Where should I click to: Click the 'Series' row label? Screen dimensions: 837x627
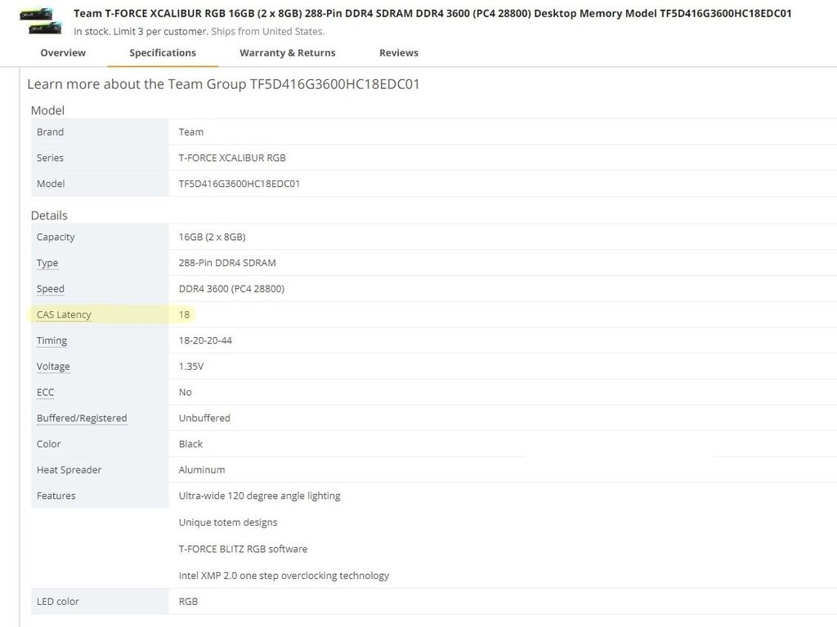50,158
